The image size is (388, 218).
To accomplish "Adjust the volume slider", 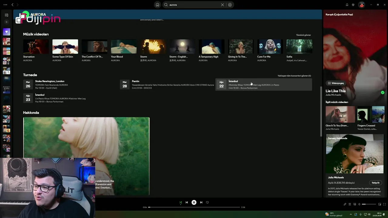I will 368,204.
